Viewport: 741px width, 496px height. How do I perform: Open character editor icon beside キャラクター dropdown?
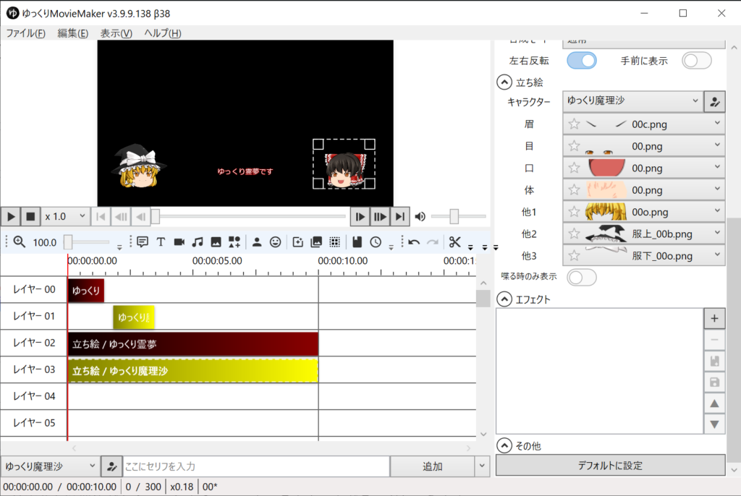pos(714,101)
